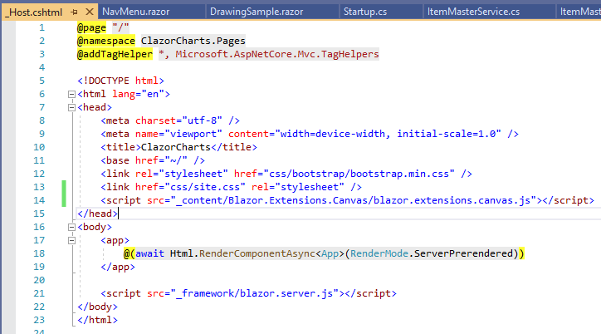This screenshot has height=334, width=601.
Task: Switch to the NavMenu.razor tab
Action: [135, 12]
